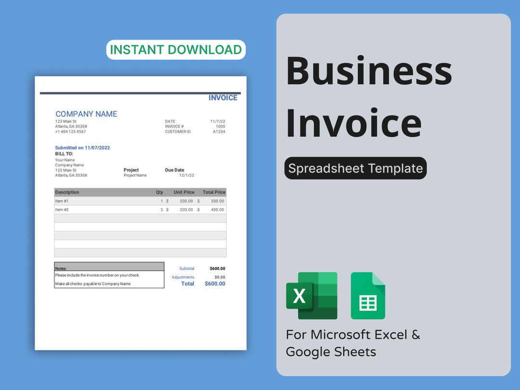Switch to the Spreadsheet Template tab
The width and height of the screenshot is (520, 390).
[x=355, y=168]
